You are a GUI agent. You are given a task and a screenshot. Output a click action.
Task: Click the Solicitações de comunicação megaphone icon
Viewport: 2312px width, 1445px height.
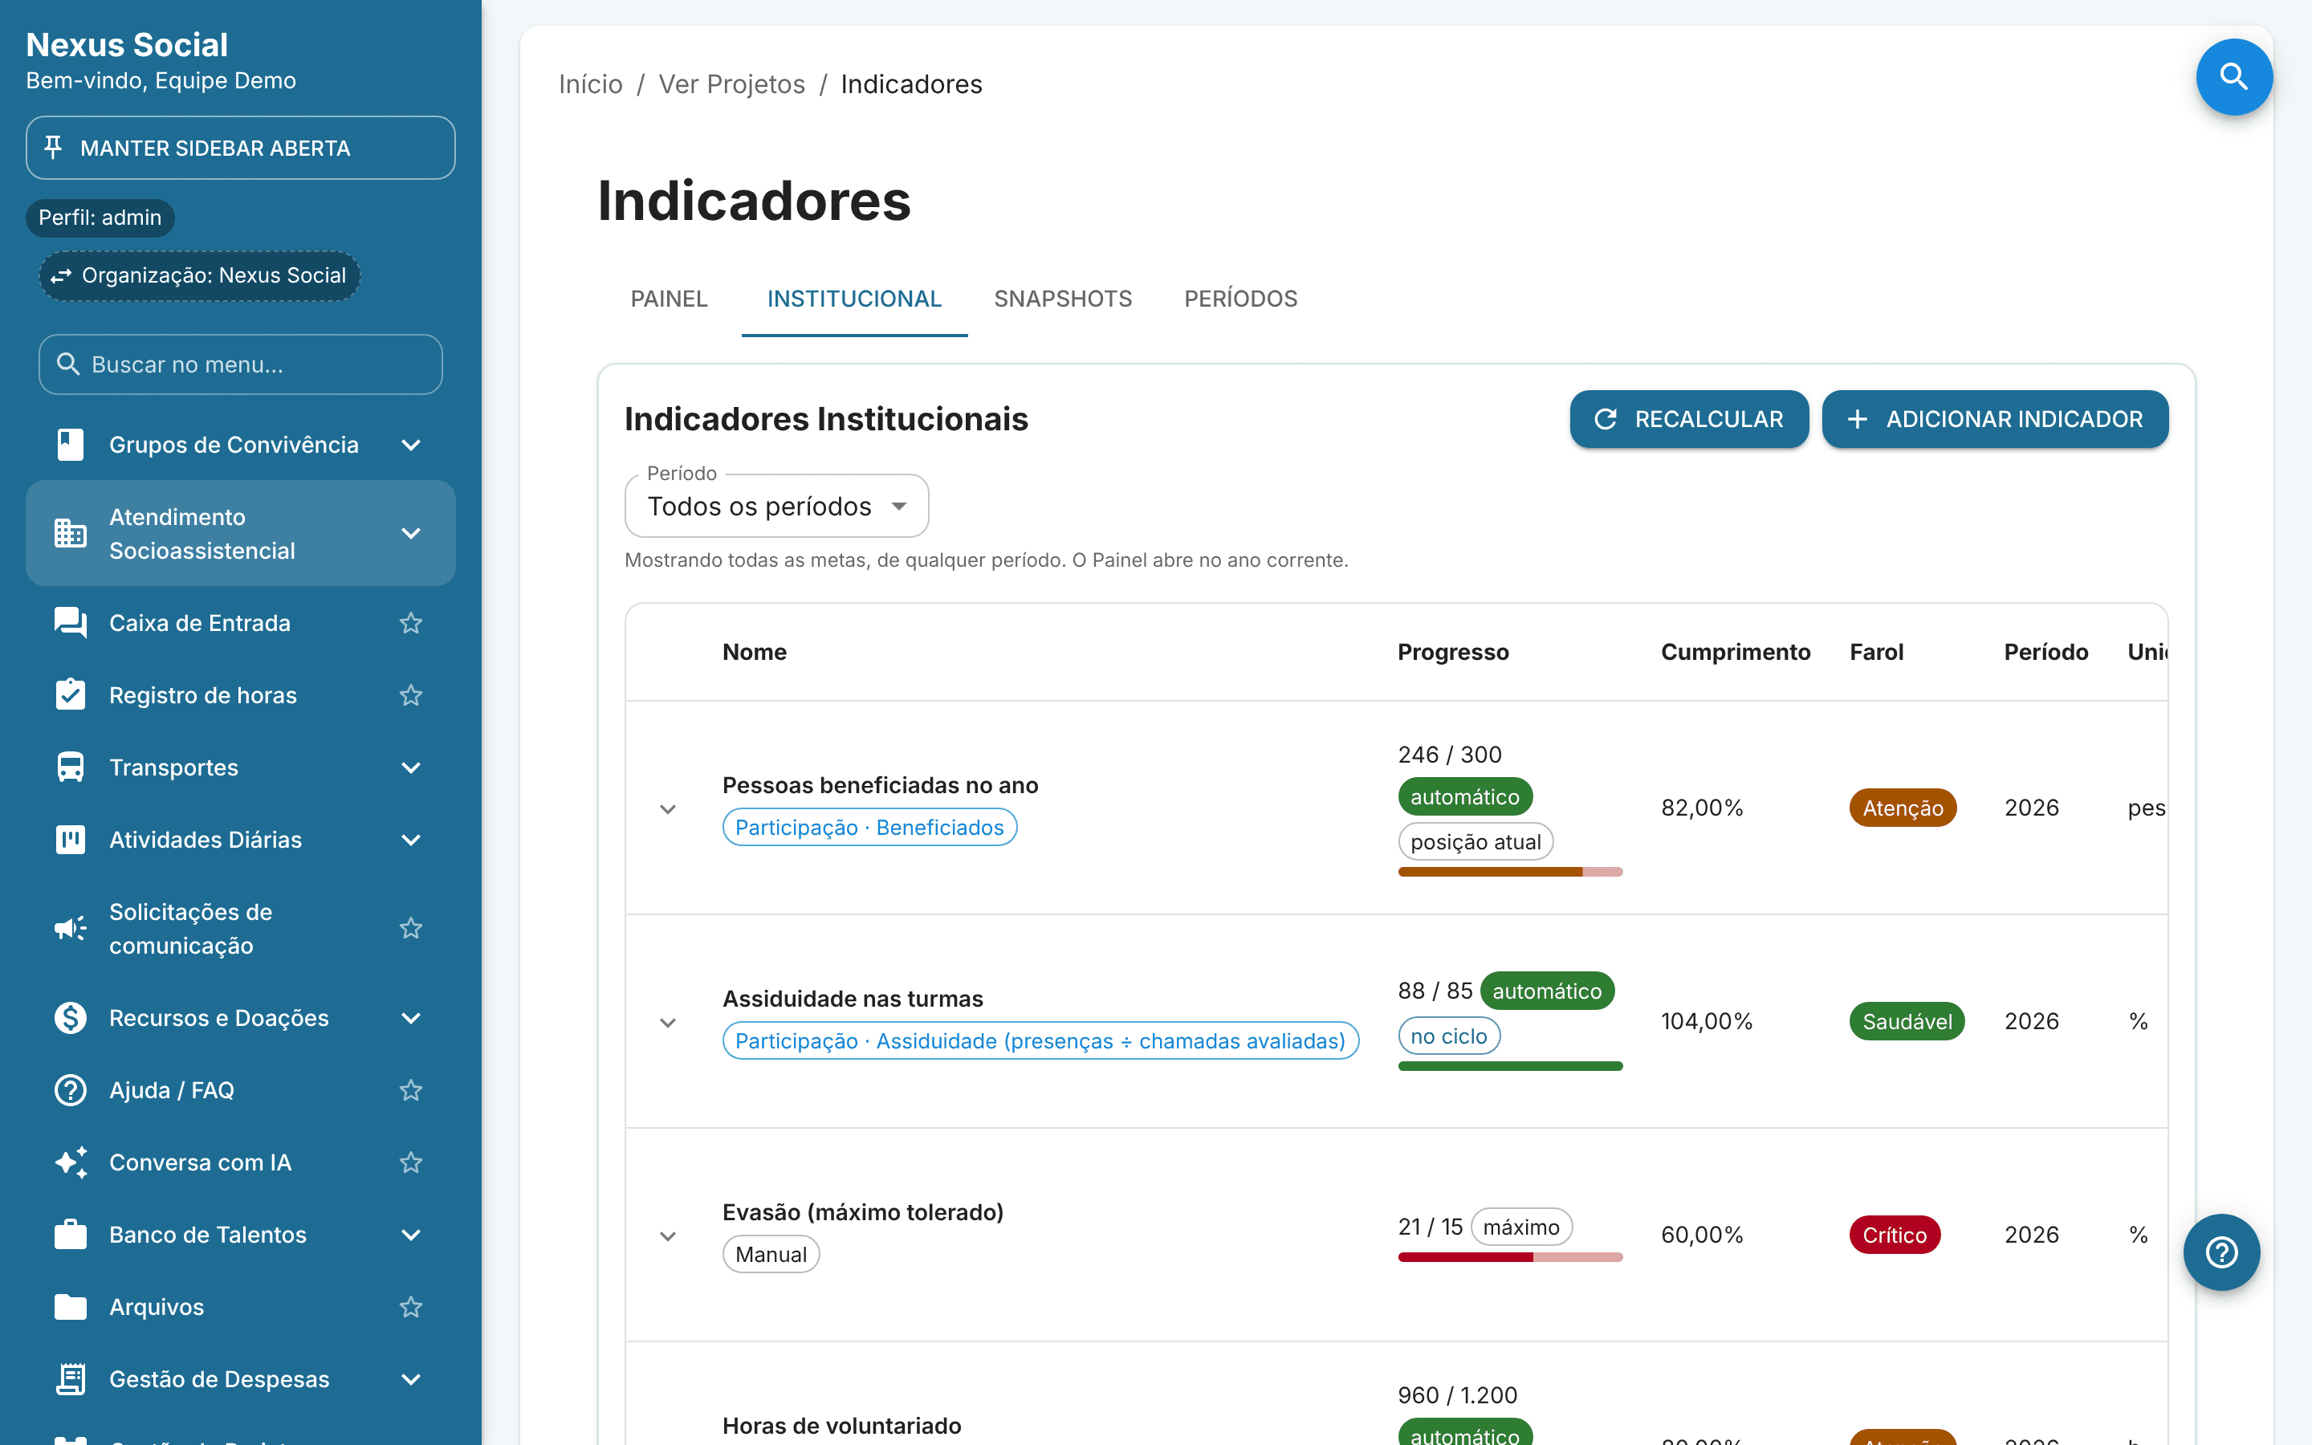tap(70, 928)
